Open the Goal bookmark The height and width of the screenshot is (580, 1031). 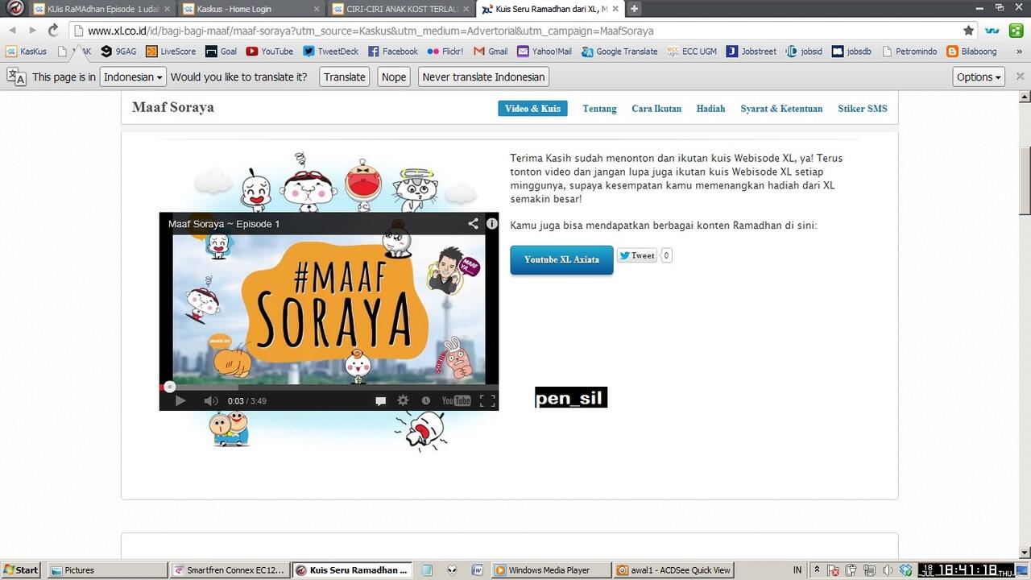[221, 52]
